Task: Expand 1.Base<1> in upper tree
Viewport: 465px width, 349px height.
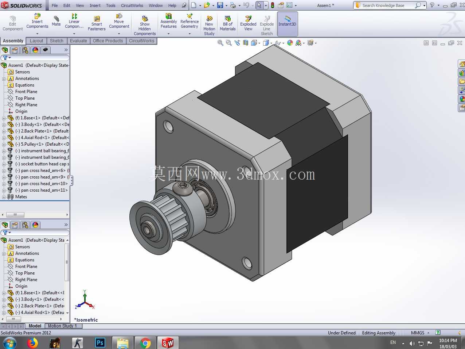Action: 4,118
